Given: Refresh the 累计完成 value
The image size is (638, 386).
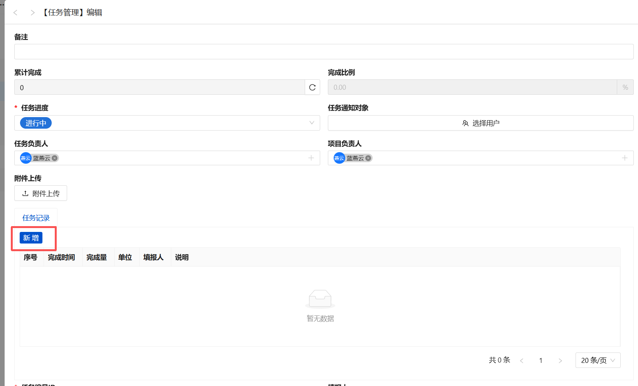Looking at the screenshot, I should (x=312, y=87).
